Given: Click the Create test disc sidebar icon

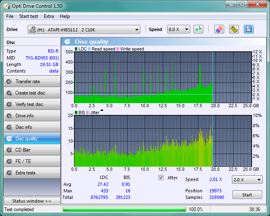Looking at the screenshot, I should point(9,93).
